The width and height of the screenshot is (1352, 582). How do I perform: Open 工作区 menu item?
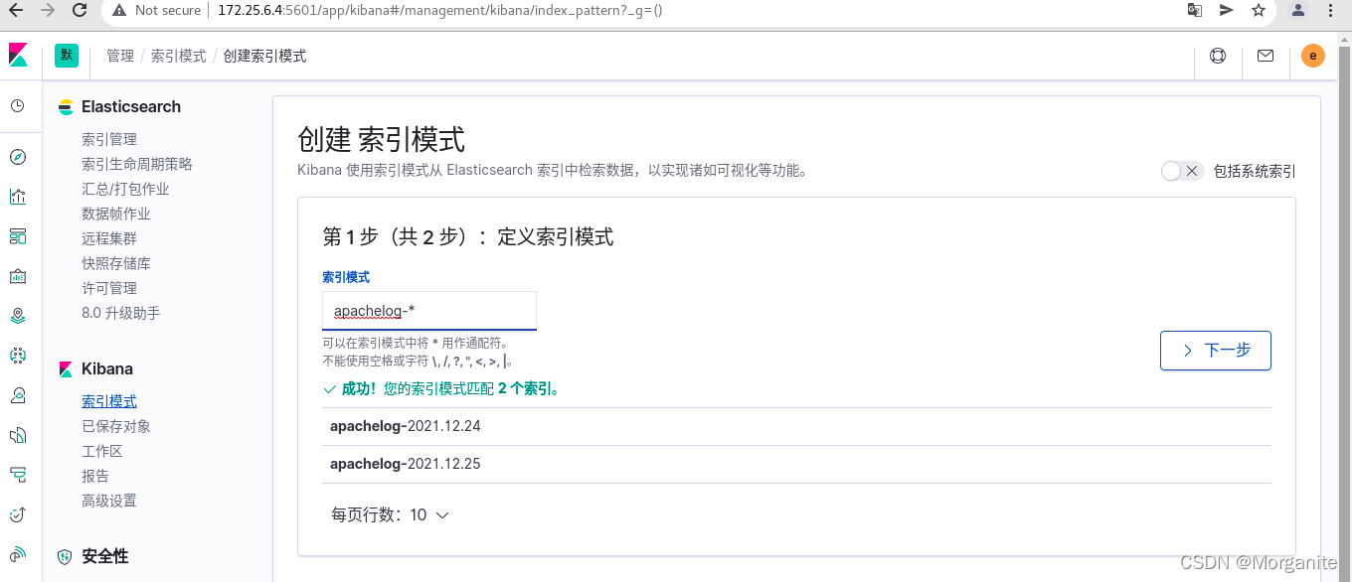coord(102,451)
